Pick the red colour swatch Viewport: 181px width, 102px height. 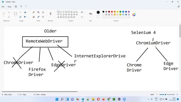pos(112,12)
